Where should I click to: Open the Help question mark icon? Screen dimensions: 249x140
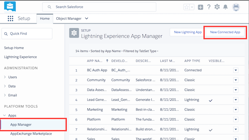click(x=209, y=7)
